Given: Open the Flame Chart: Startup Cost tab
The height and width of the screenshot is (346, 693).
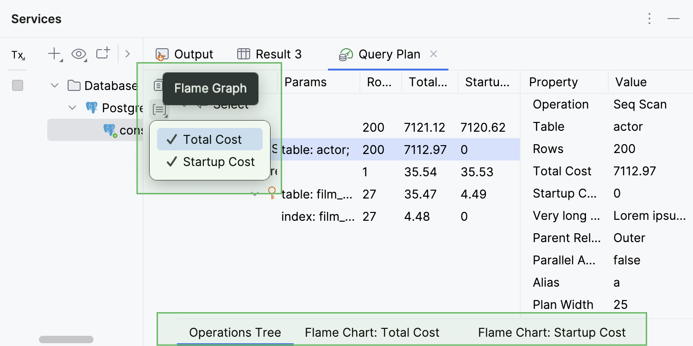Looking at the screenshot, I should tap(552, 332).
